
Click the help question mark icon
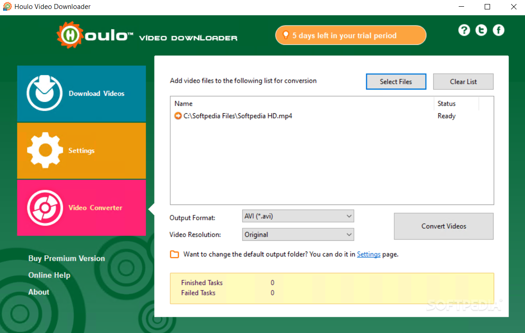464,30
